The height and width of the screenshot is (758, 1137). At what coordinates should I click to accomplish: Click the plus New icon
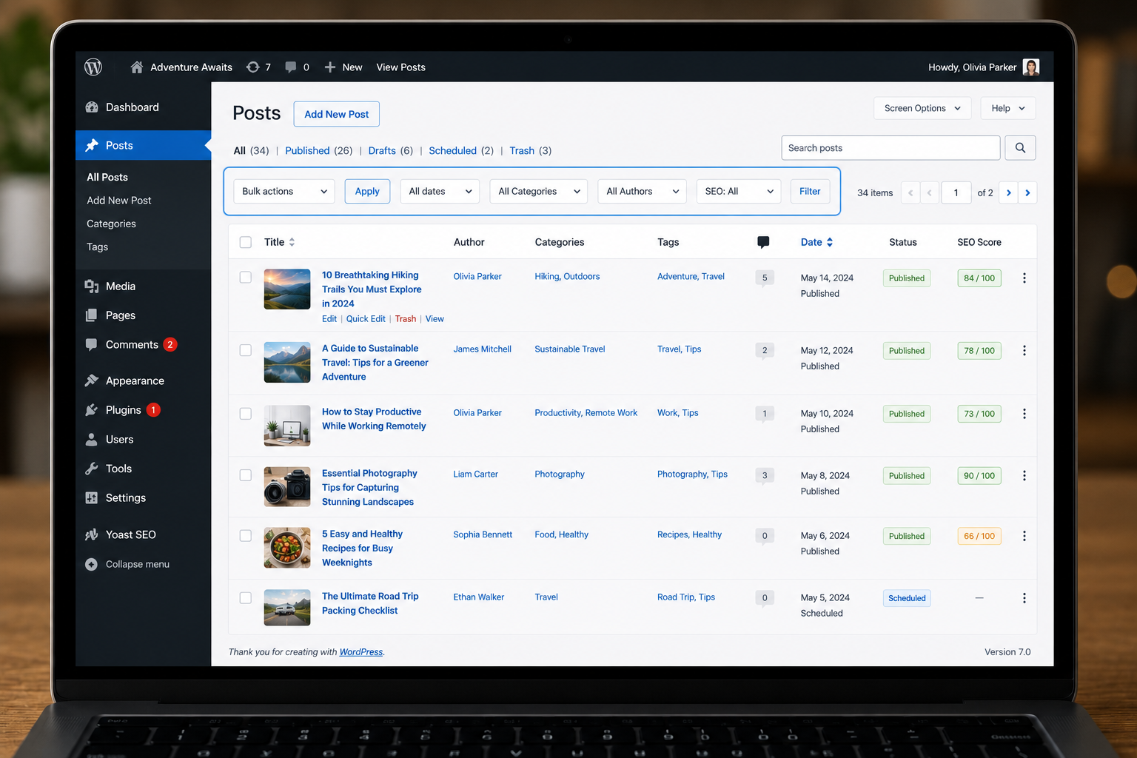[330, 67]
